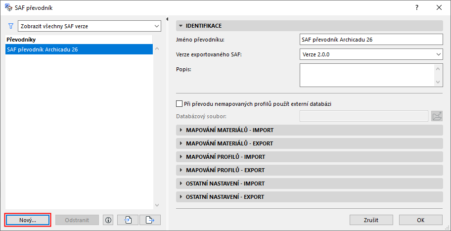
Task: Collapse the IDENTIFIKACE section
Action: pos(181,26)
